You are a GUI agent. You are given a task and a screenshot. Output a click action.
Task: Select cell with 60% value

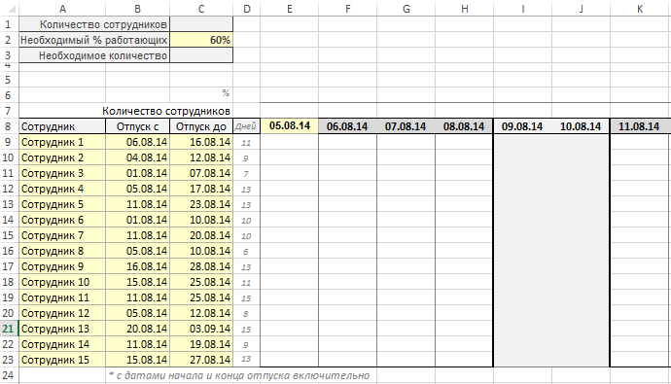coord(201,40)
